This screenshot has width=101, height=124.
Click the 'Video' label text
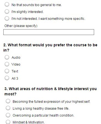(16, 64)
